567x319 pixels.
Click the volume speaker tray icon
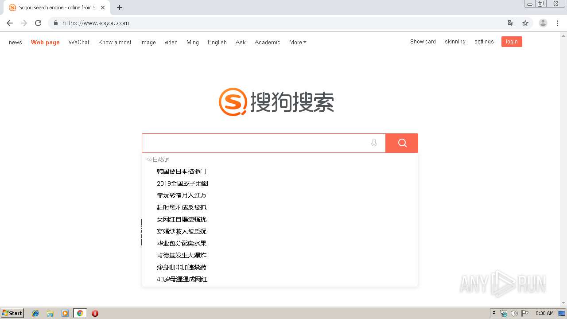point(514,313)
